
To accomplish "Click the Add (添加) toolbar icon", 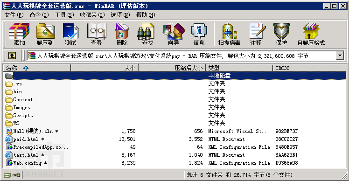I will coord(19,31).
